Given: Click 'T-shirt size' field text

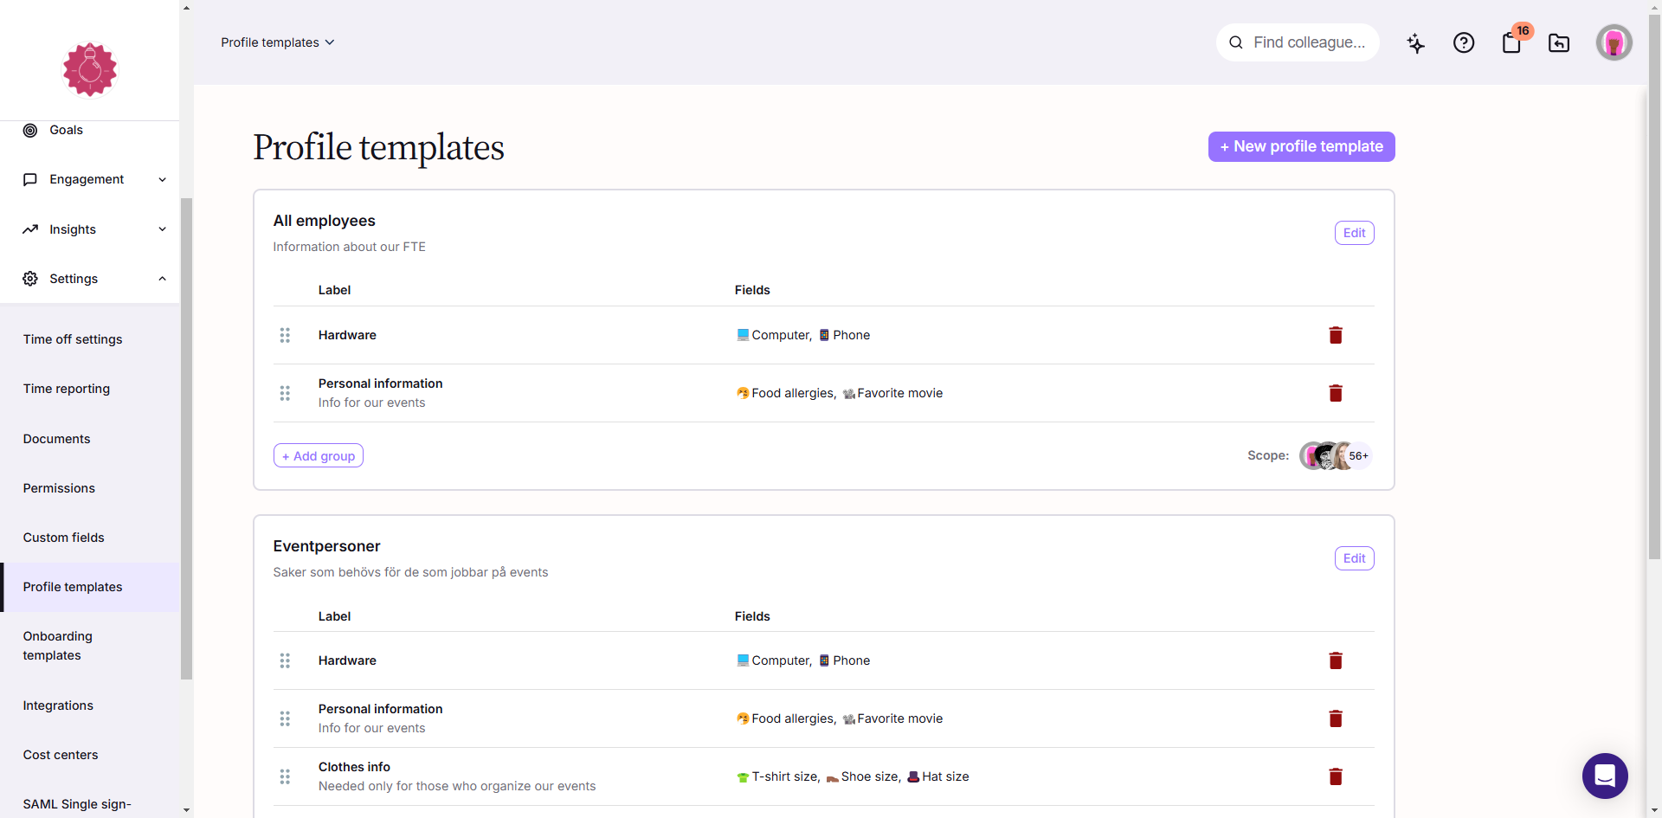Looking at the screenshot, I should (x=783, y=776).
